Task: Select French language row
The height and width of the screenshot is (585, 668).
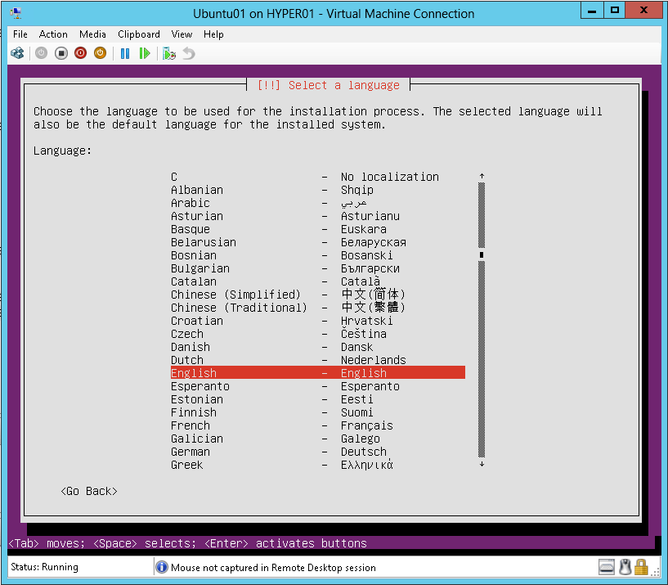Action: click(318, 425)
